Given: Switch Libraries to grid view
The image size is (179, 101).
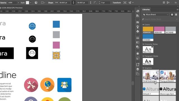Looking at the screenshot, I should (x=172, y=15).
